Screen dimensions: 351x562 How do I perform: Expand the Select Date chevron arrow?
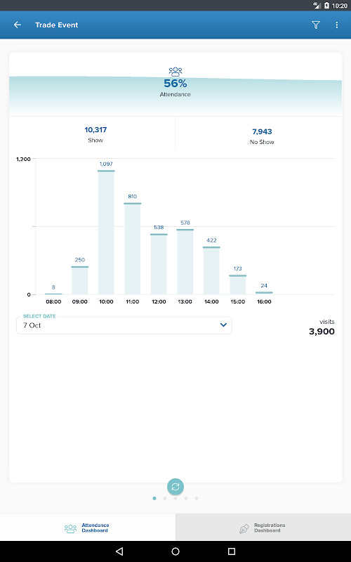[x=223, y=325]
